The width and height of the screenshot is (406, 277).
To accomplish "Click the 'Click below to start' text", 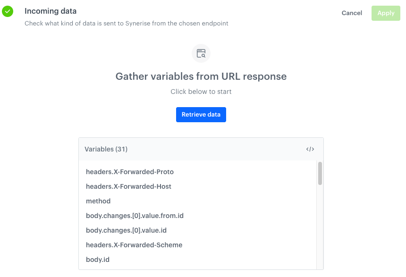I will pos(201,92).
